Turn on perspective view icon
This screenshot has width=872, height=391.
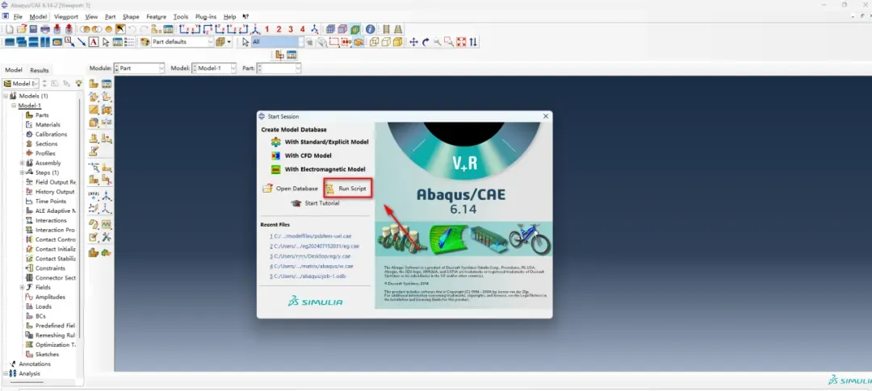398,29
